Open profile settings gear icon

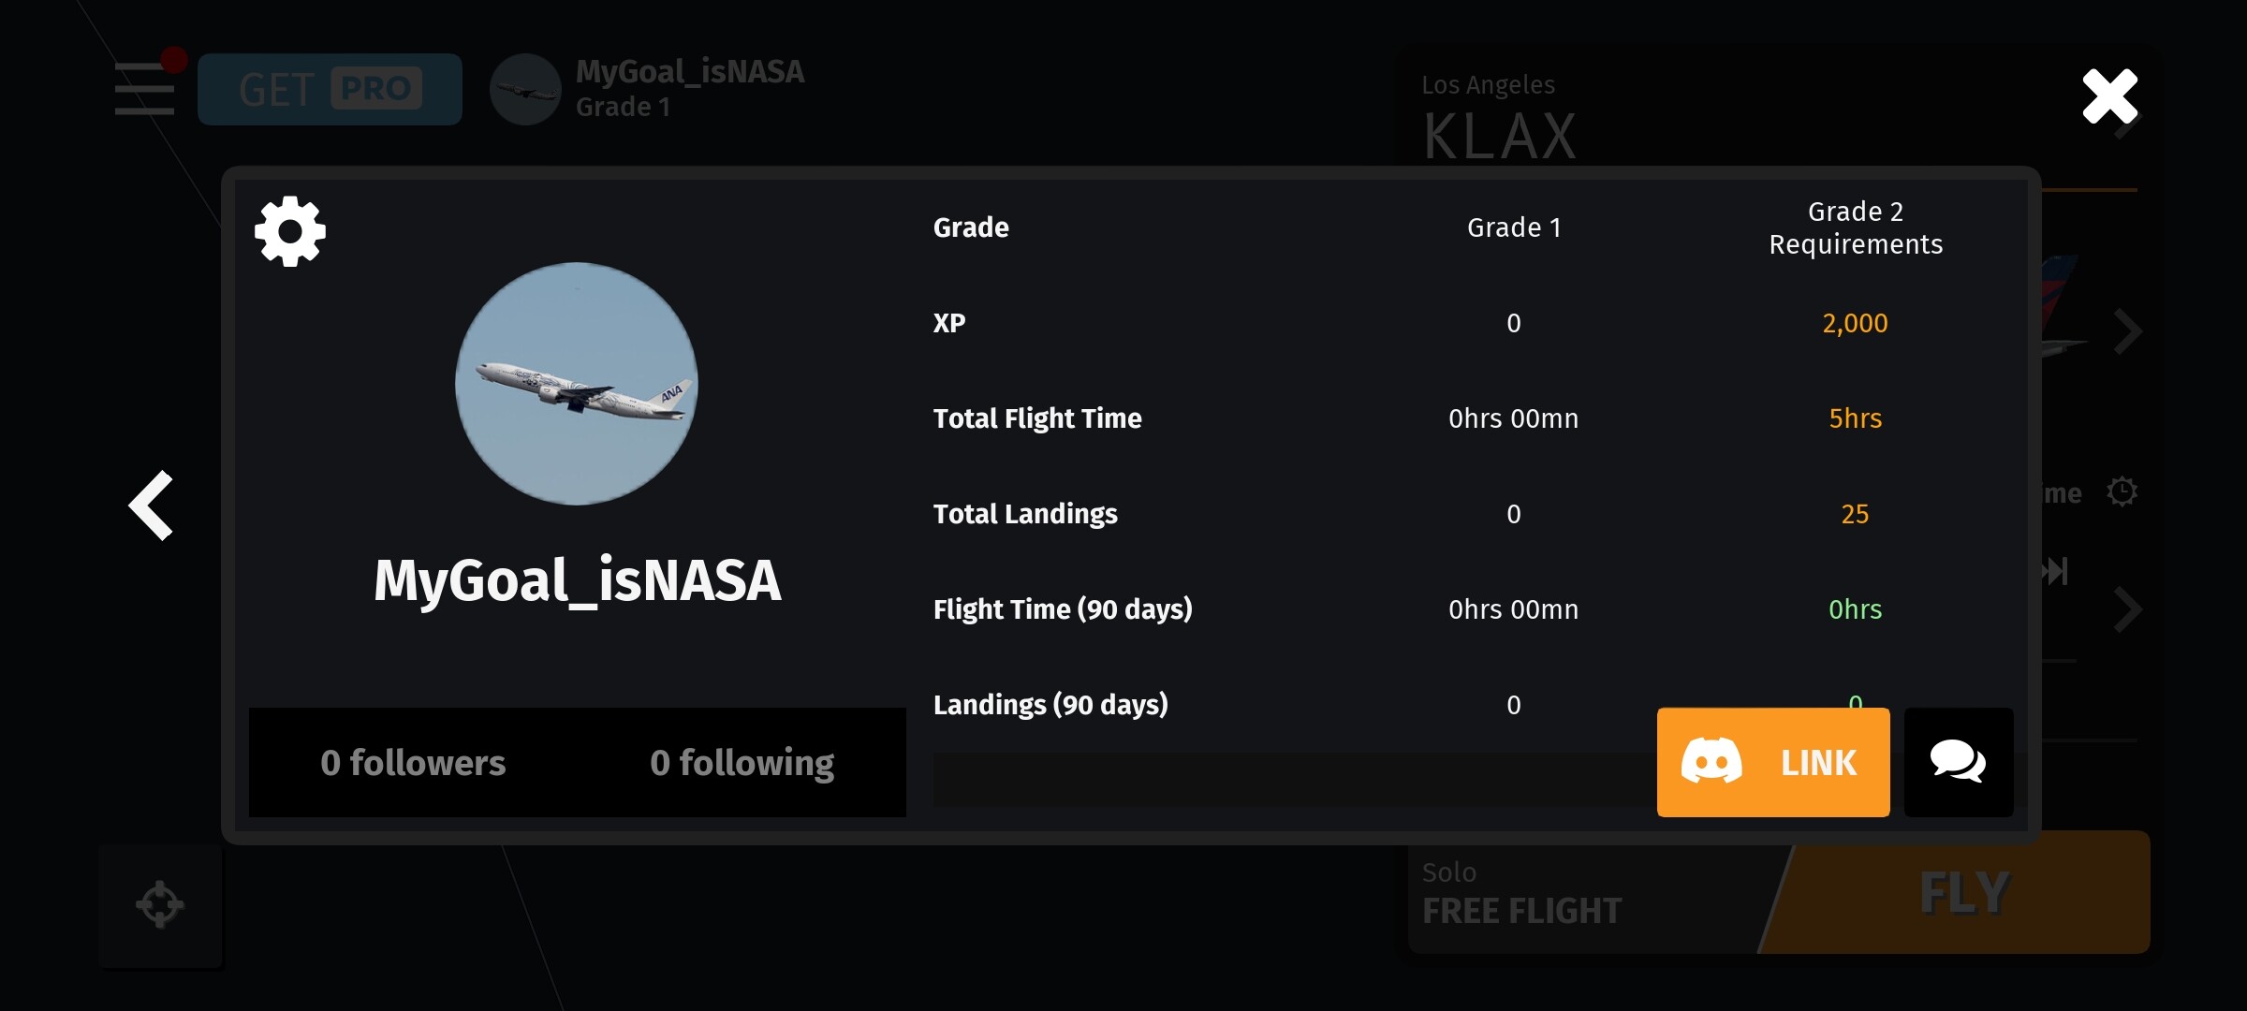290,231
